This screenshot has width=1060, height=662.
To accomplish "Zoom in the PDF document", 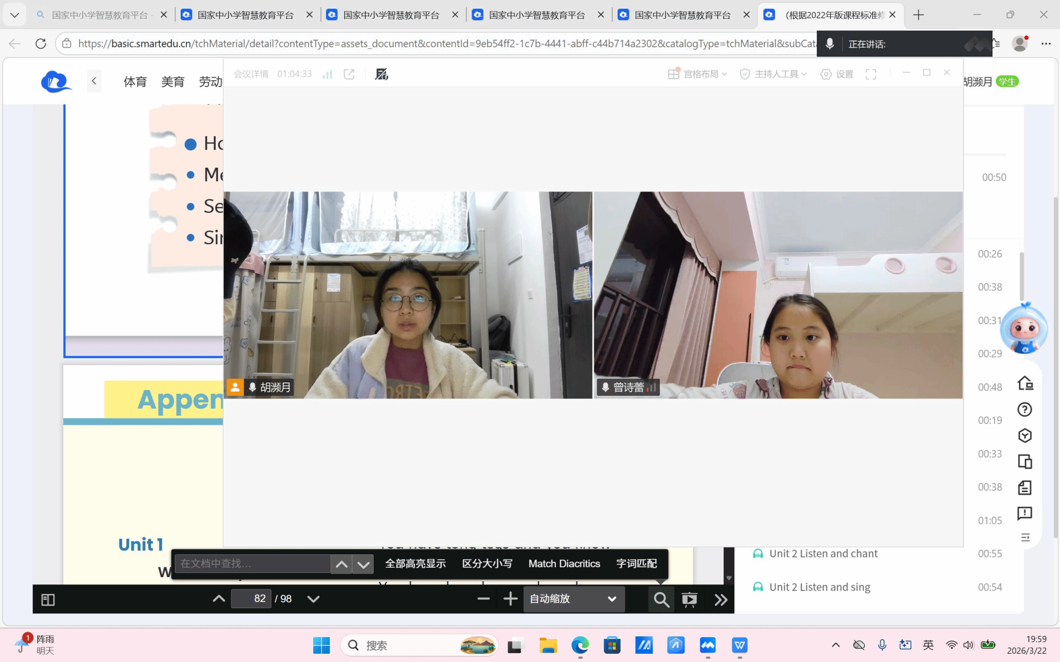I will [510, 599].
